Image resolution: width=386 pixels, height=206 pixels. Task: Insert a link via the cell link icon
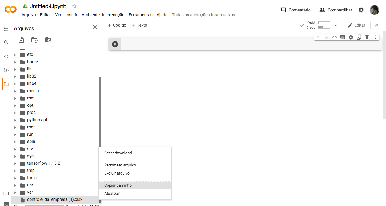pyautogui.click(x=334, y=37)
